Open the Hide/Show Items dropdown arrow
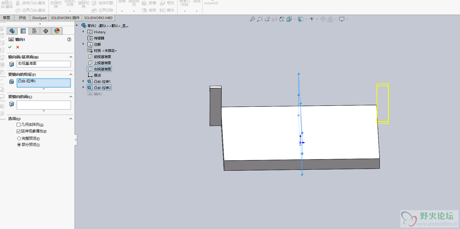The image size is (460, 229). tap(317, 19)
